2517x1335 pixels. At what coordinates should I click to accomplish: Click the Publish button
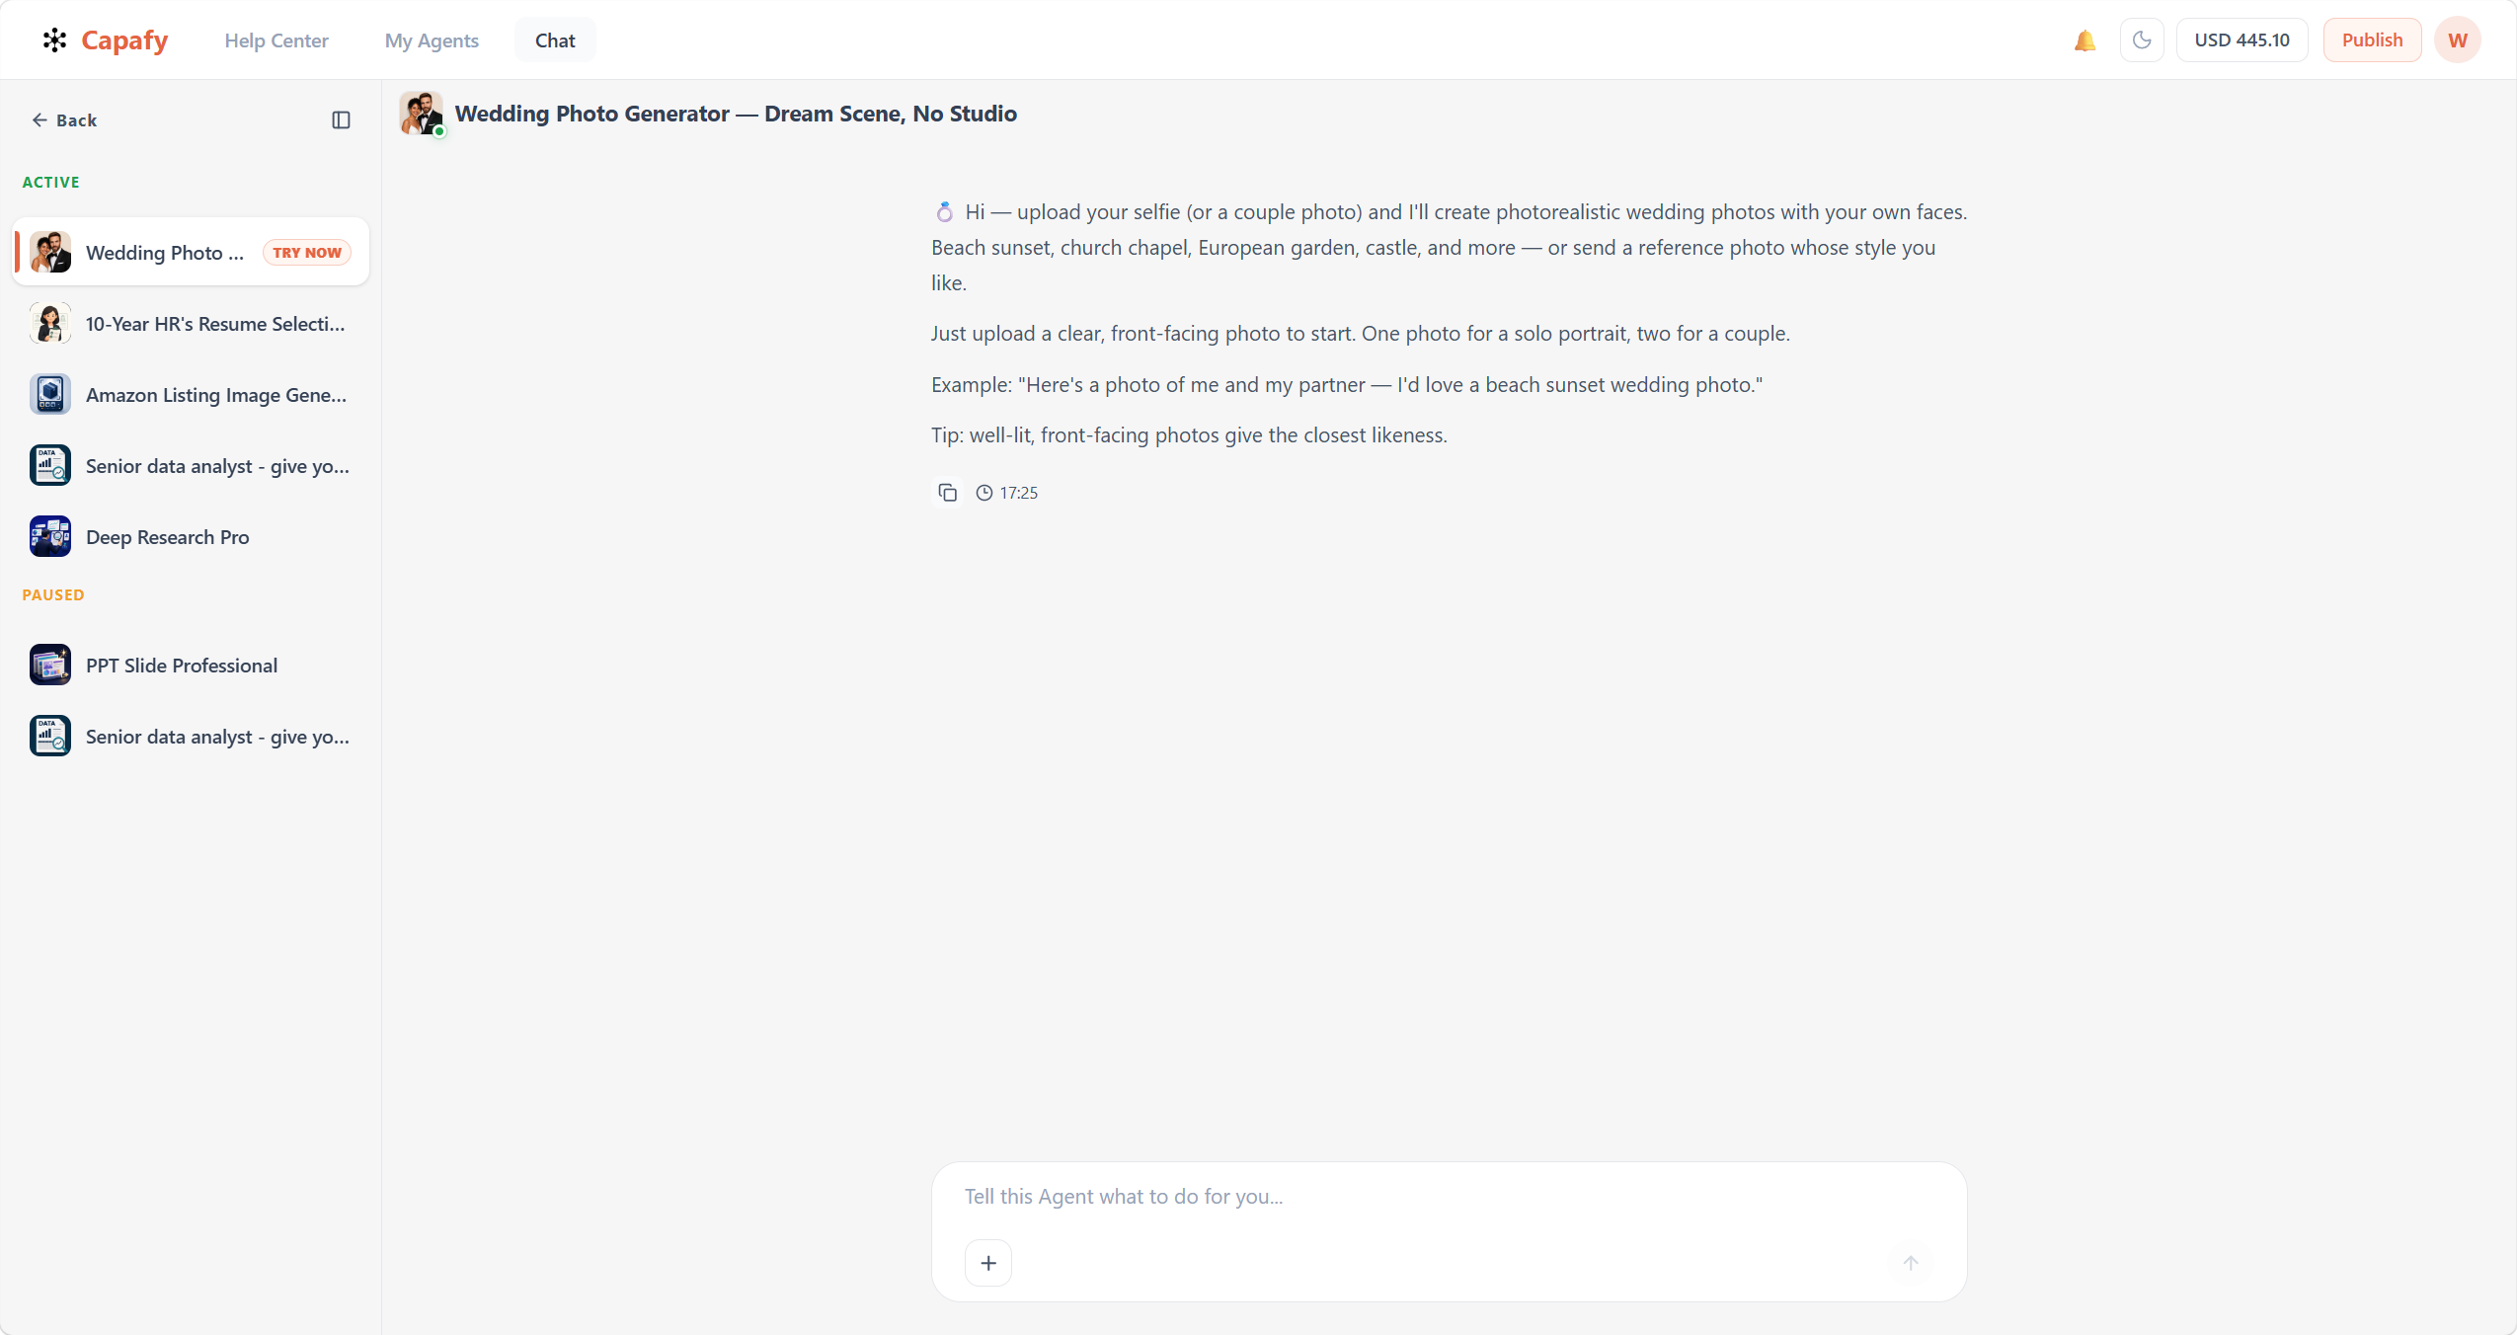[2372, 40]
